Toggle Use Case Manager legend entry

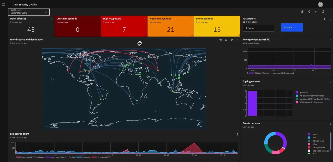[x=319, y=151]
